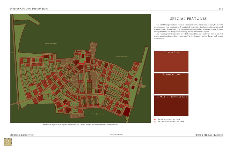Click the 'B•3' page number

click(x=221, y=9)
